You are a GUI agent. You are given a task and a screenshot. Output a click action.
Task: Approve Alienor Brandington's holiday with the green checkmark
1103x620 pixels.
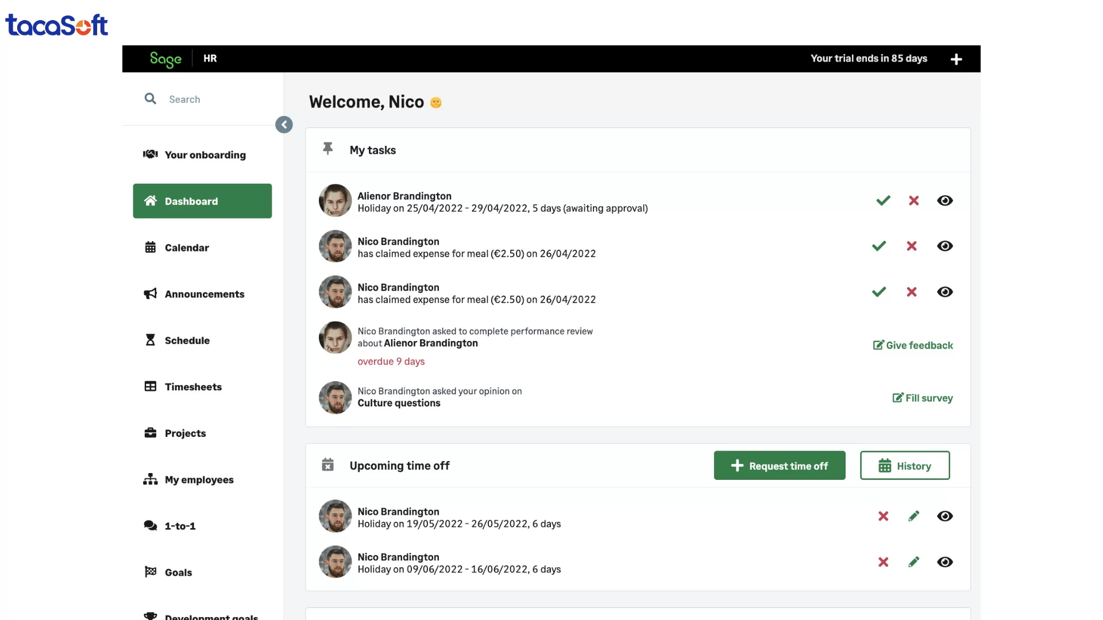point(883,200)
